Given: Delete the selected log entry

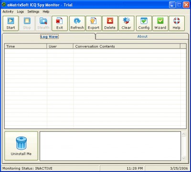Looking at the screenshot, I should click(x=110, y=23).
